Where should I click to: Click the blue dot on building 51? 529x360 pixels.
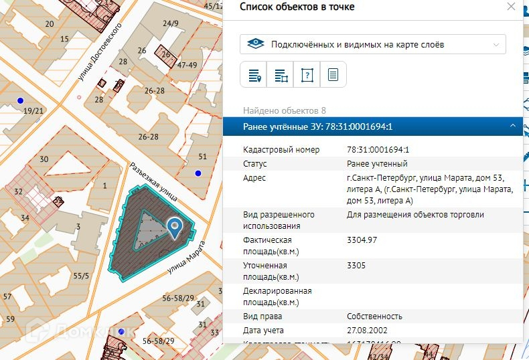[x=198, y=173]
